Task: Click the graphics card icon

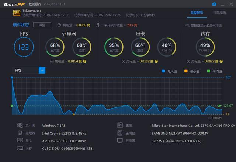Action: click(20, 140)
